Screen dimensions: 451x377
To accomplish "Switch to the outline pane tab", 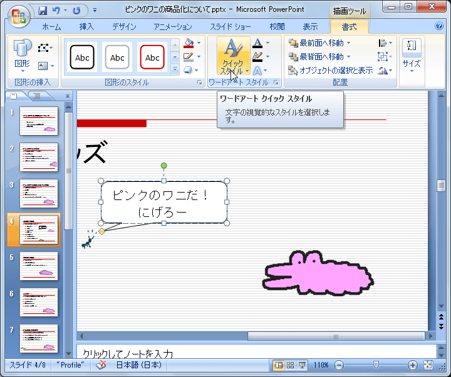I will coord(37,96).
